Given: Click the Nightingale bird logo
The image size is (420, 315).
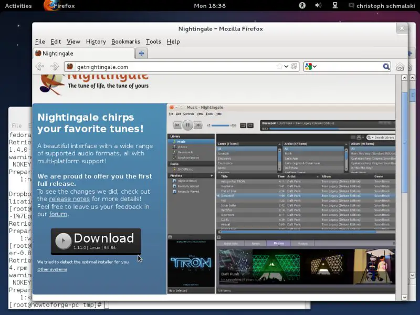Looking at the screenshot, I should click(52, 85).
